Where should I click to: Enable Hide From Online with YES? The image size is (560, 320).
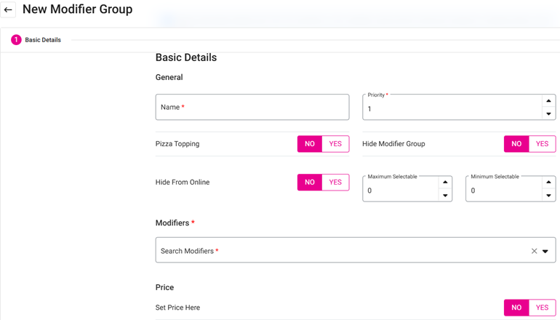point(335,183)
